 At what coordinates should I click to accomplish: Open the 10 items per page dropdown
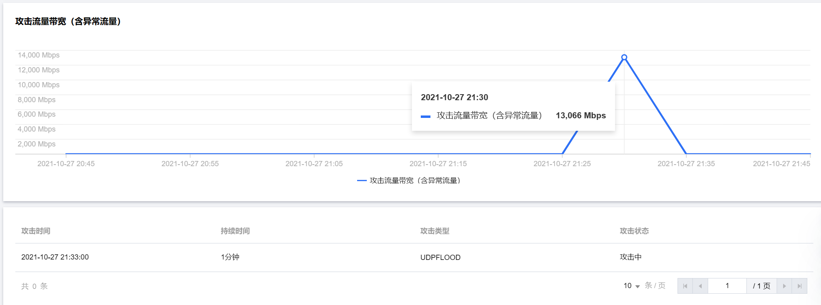coord(632,286)
